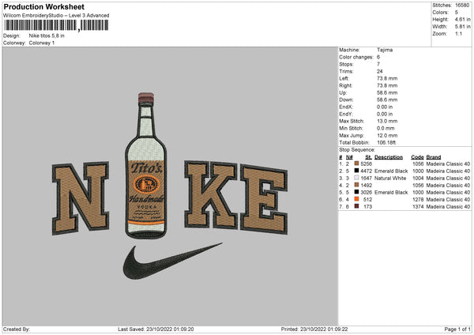Click the Up value '58.6 mm'
Viewport: 474px width, 335px height.
point(387,92)
